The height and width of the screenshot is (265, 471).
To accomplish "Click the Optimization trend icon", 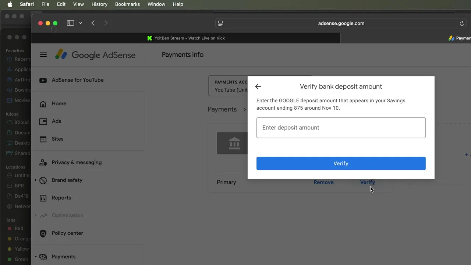I will tap(43, 216).
